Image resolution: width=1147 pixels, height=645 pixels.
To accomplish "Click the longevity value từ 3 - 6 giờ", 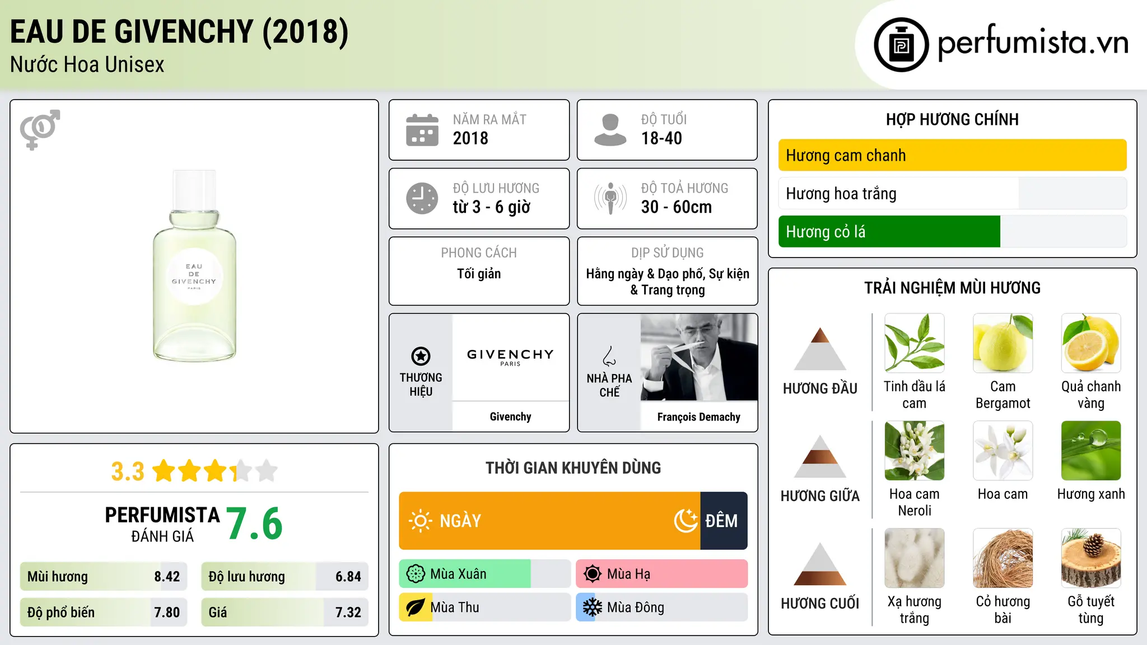I will tap(492, 207).
